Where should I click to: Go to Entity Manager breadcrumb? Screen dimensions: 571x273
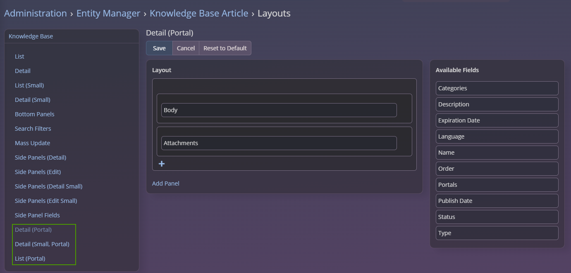[108, 13]
